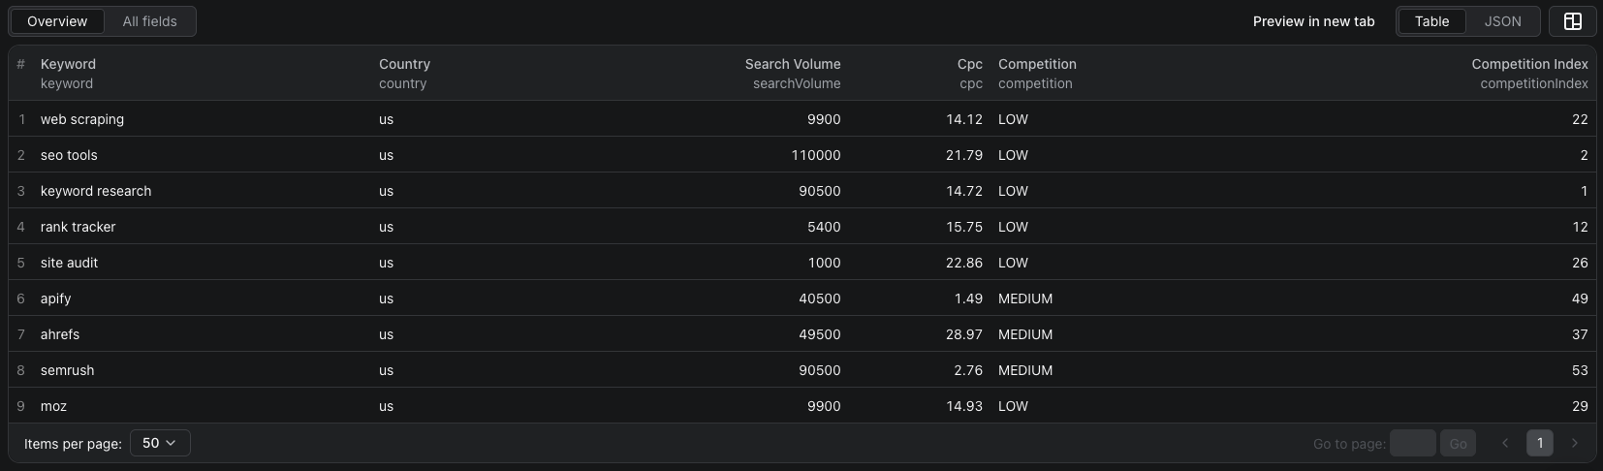Click competition index 26 for site audit

coord(1580,263)
